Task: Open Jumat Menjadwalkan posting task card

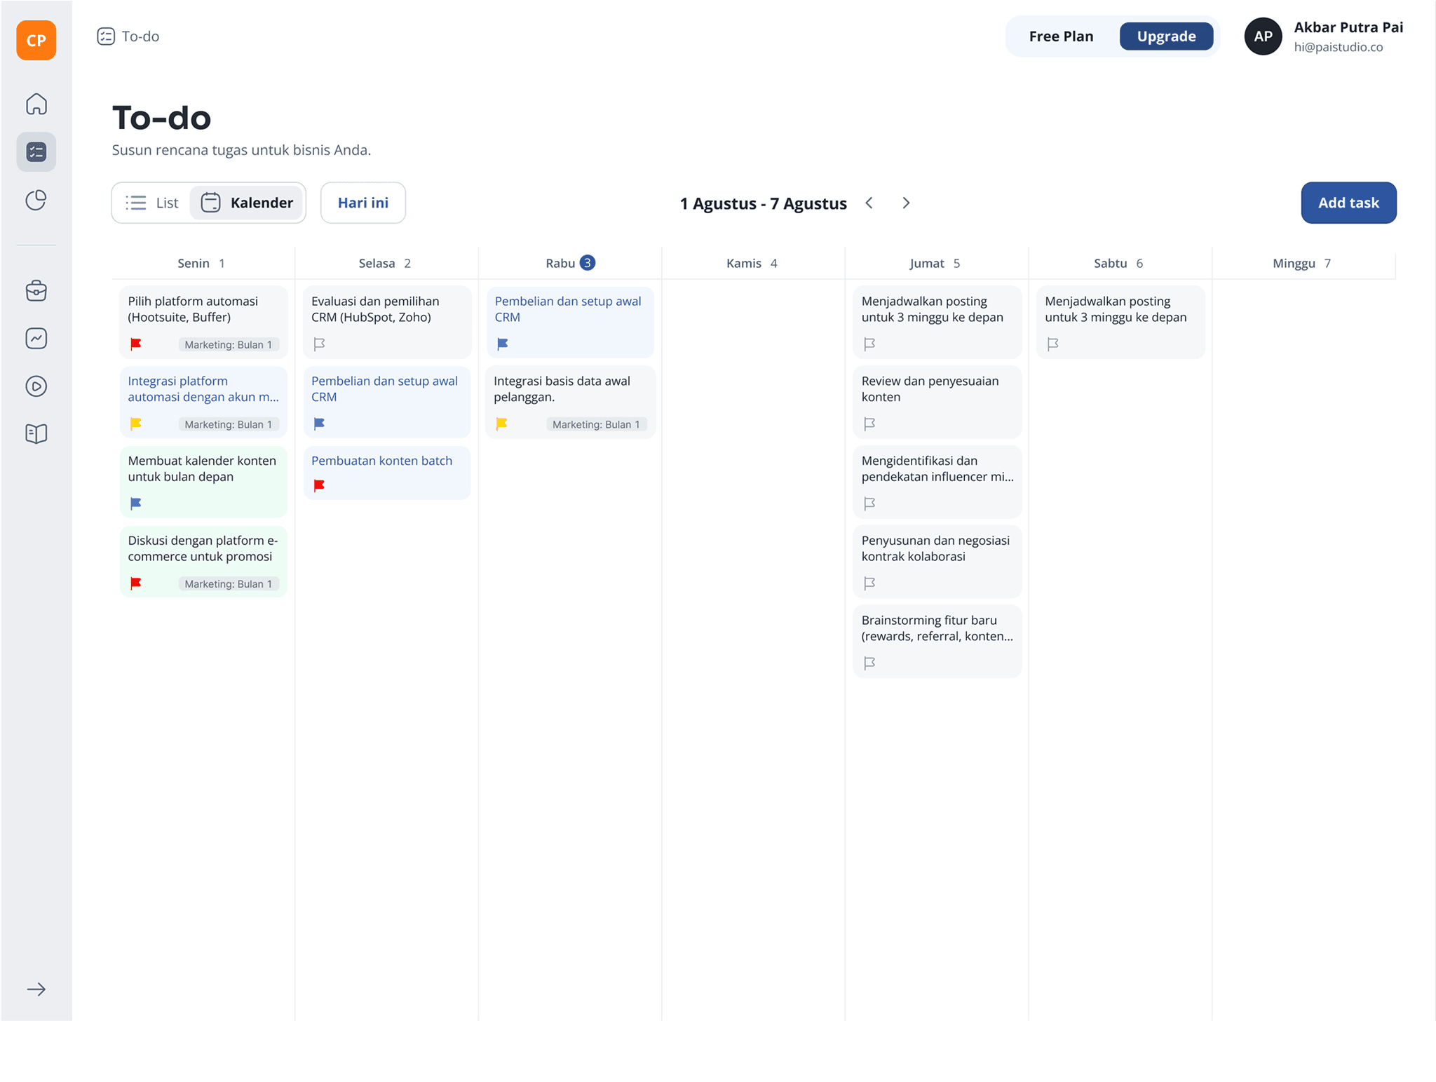Action: pos(937,323)
